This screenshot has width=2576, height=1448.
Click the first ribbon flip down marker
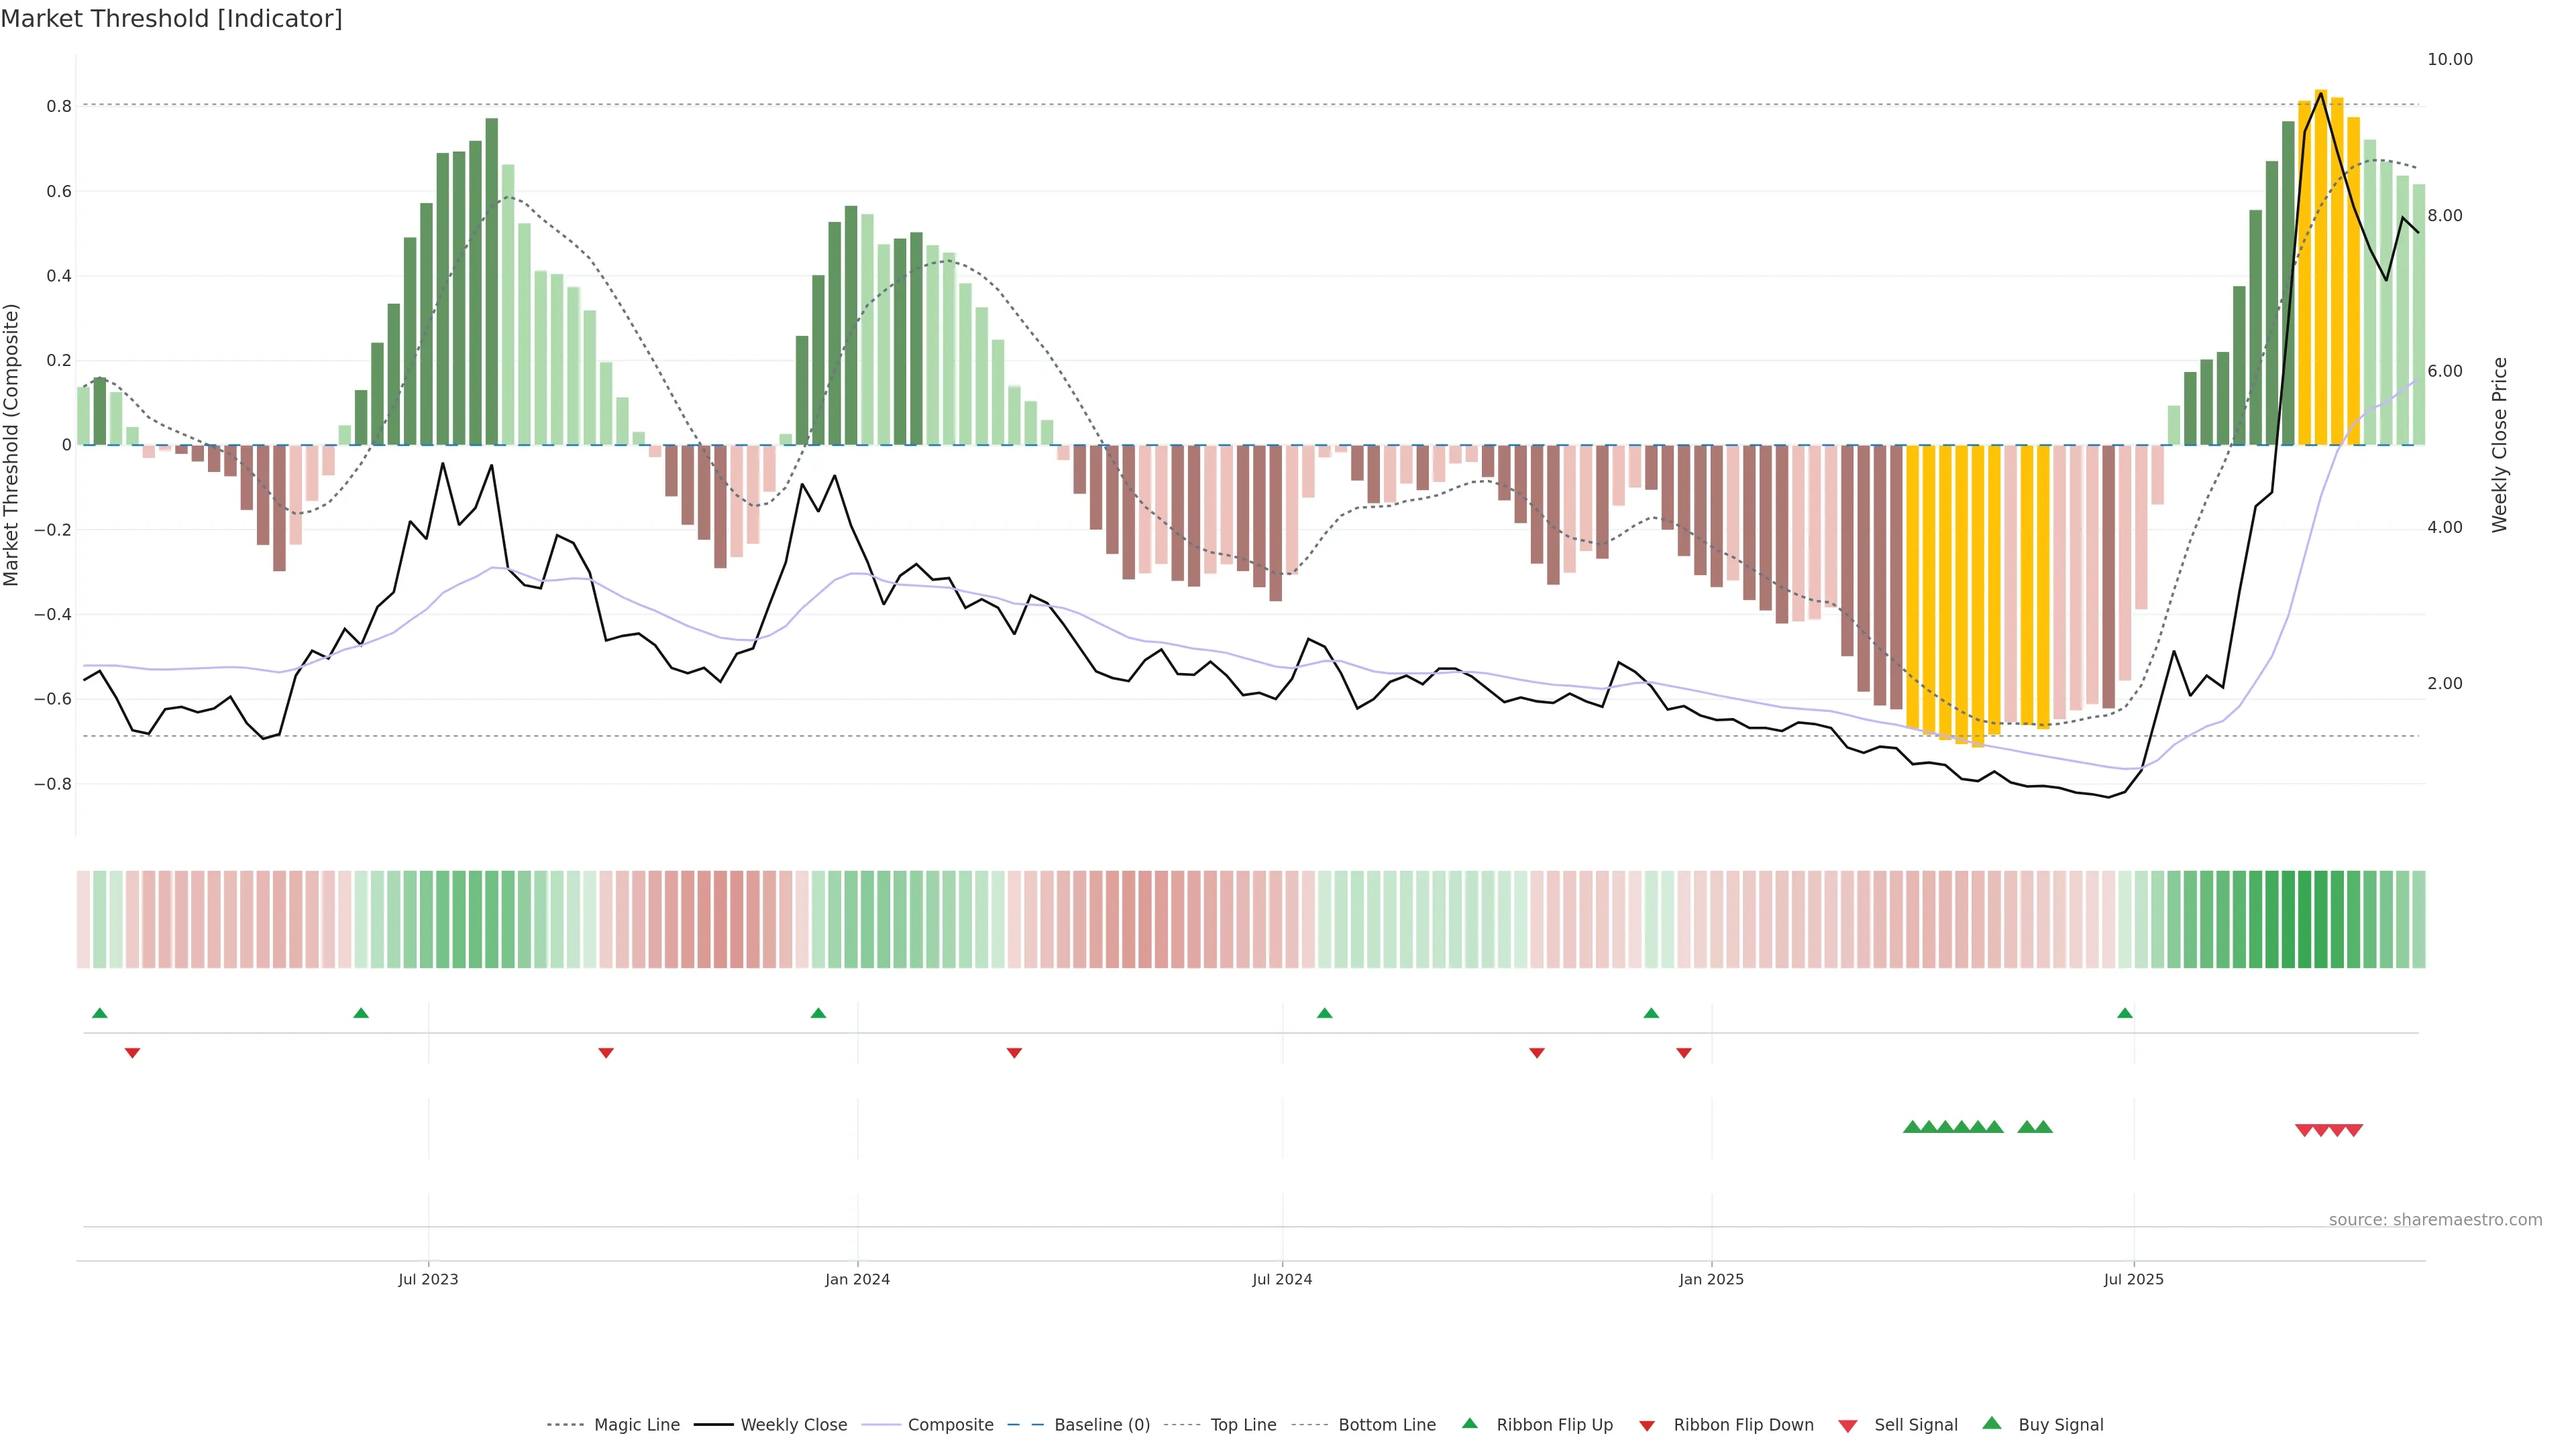point(132,1052)
